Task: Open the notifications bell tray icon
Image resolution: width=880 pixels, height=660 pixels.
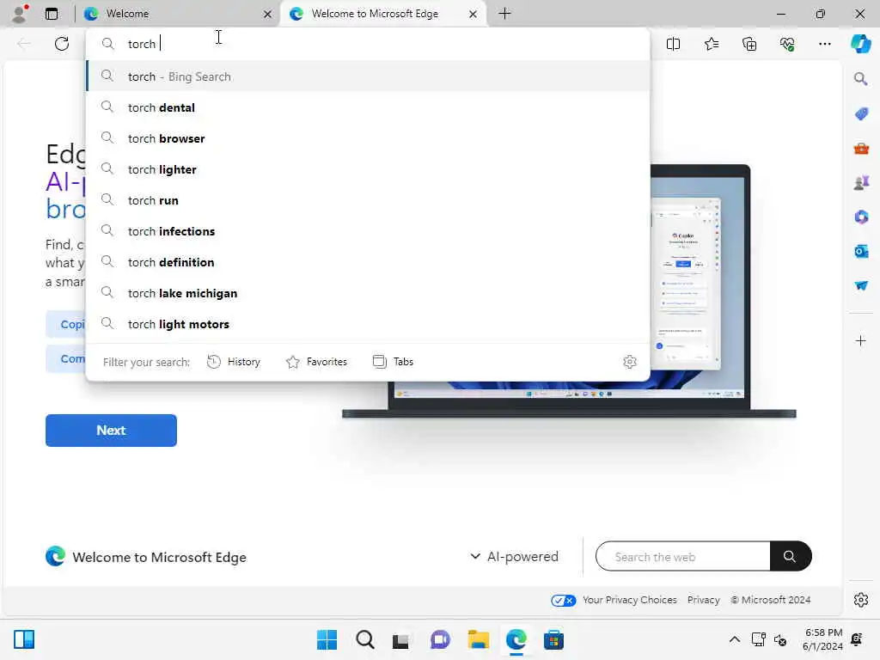Action: click(x=857, y=639)
